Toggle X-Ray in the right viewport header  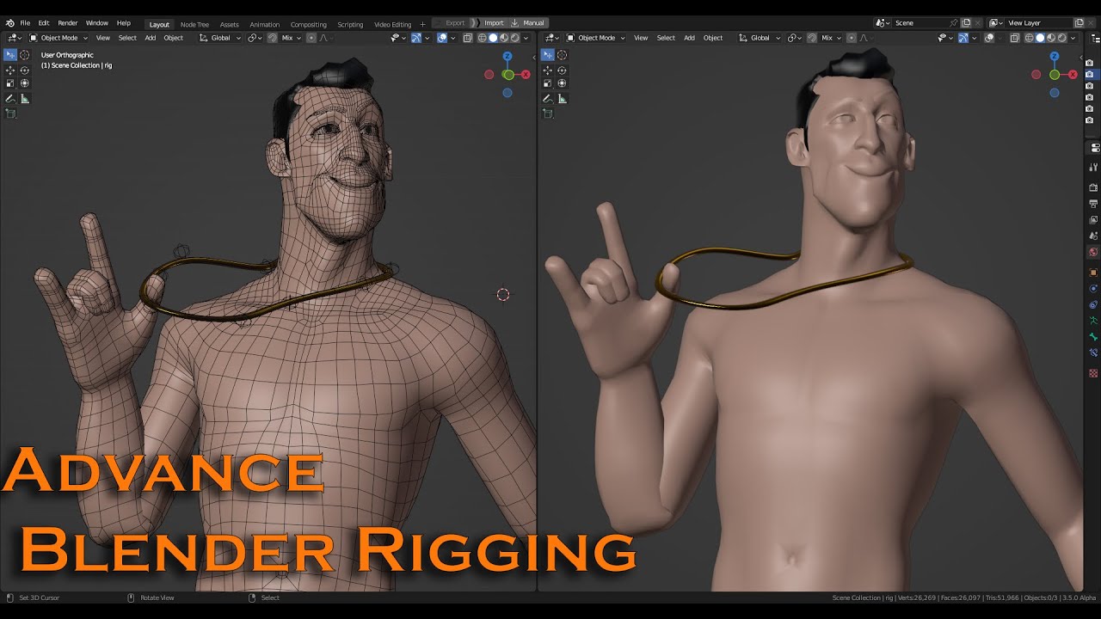click(1015, 38)
